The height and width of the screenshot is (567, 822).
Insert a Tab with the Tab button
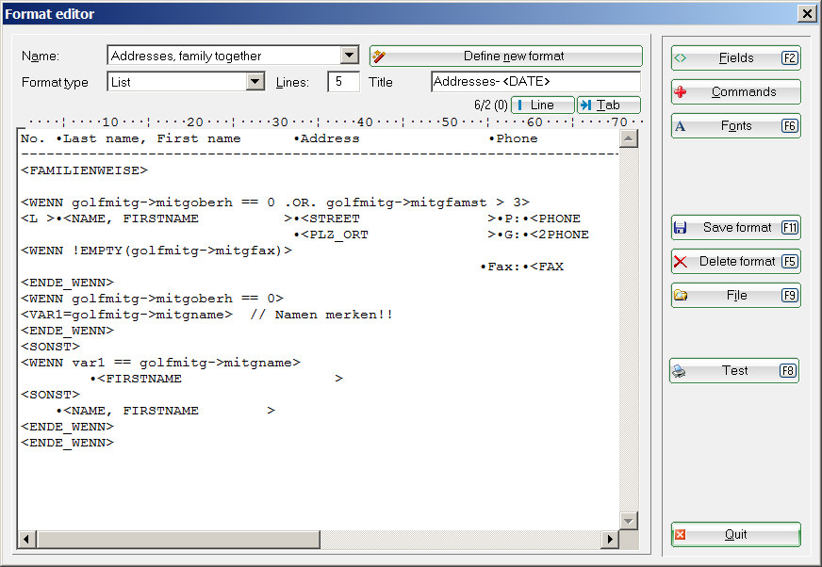608,105
